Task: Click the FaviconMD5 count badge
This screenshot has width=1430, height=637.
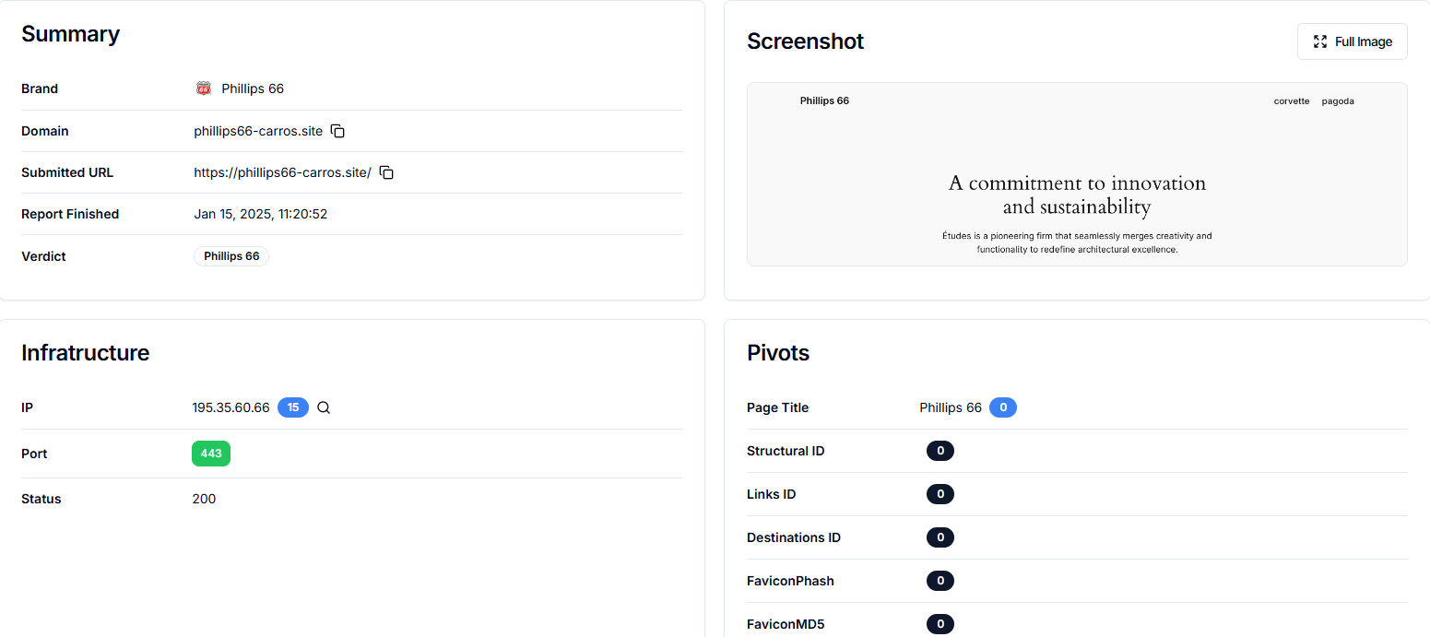Action: (940, 624)
